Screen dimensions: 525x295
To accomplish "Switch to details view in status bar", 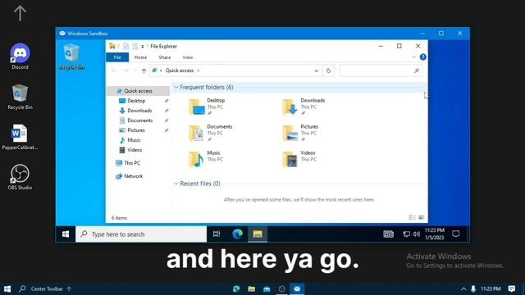I will 413,218.
